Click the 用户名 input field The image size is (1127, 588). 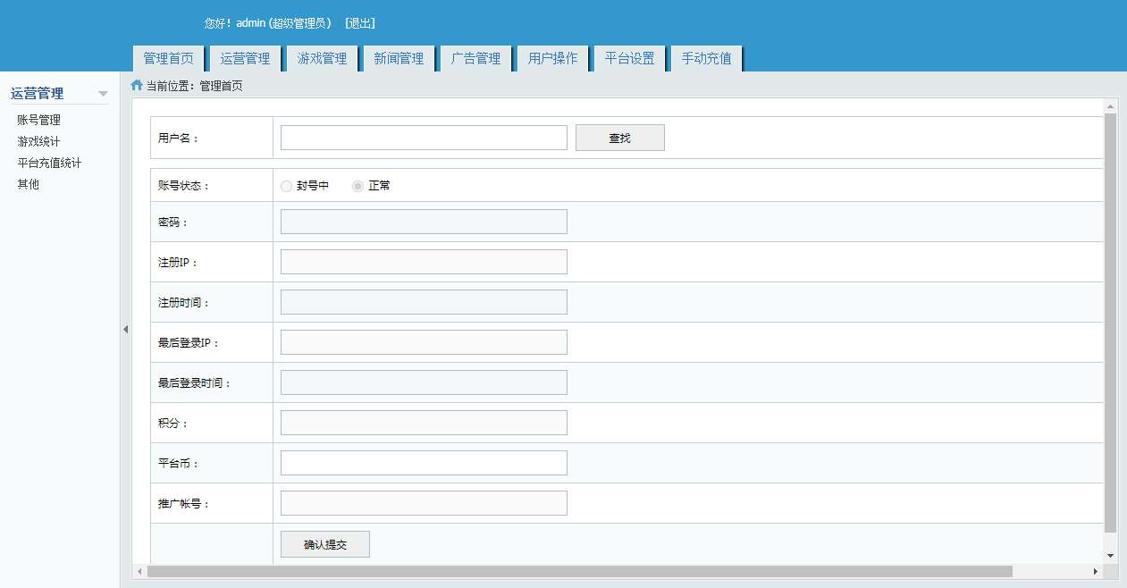(x=423, y=137)
